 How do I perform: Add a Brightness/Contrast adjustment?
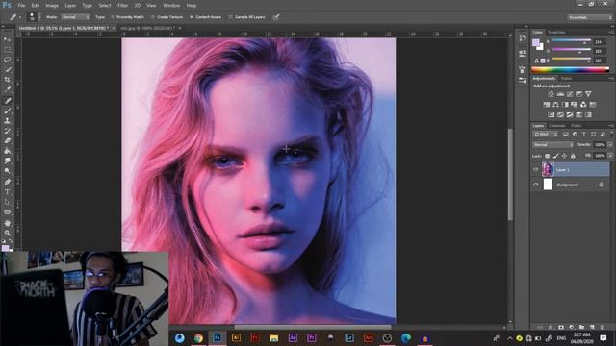(x=551, y=94)
